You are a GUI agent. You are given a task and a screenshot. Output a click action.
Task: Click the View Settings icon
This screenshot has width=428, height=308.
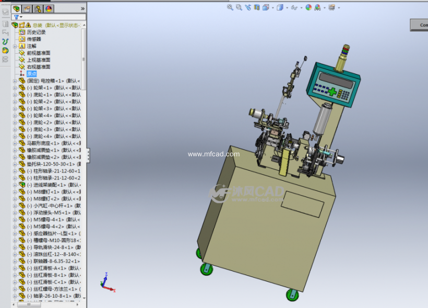click(x=331, y=8)
